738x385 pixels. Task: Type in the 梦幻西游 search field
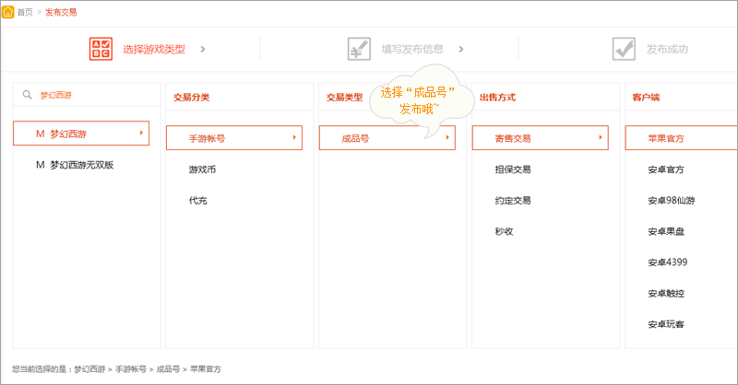point(92,95)
